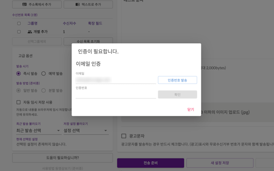Select the 일반 발송 radio button
The image size is (274, 171).
coord(18,91)
